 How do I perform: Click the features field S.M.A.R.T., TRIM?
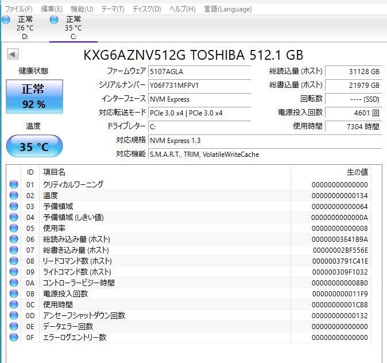pyautogui.click(x=265, y=155)
